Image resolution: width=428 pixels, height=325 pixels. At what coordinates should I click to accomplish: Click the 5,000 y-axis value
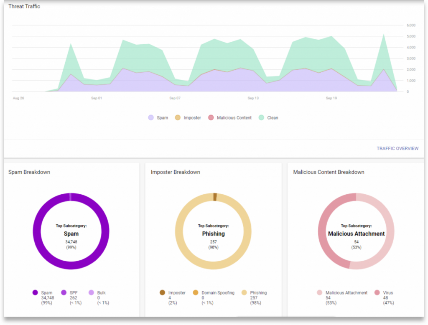tap(411, 36)
